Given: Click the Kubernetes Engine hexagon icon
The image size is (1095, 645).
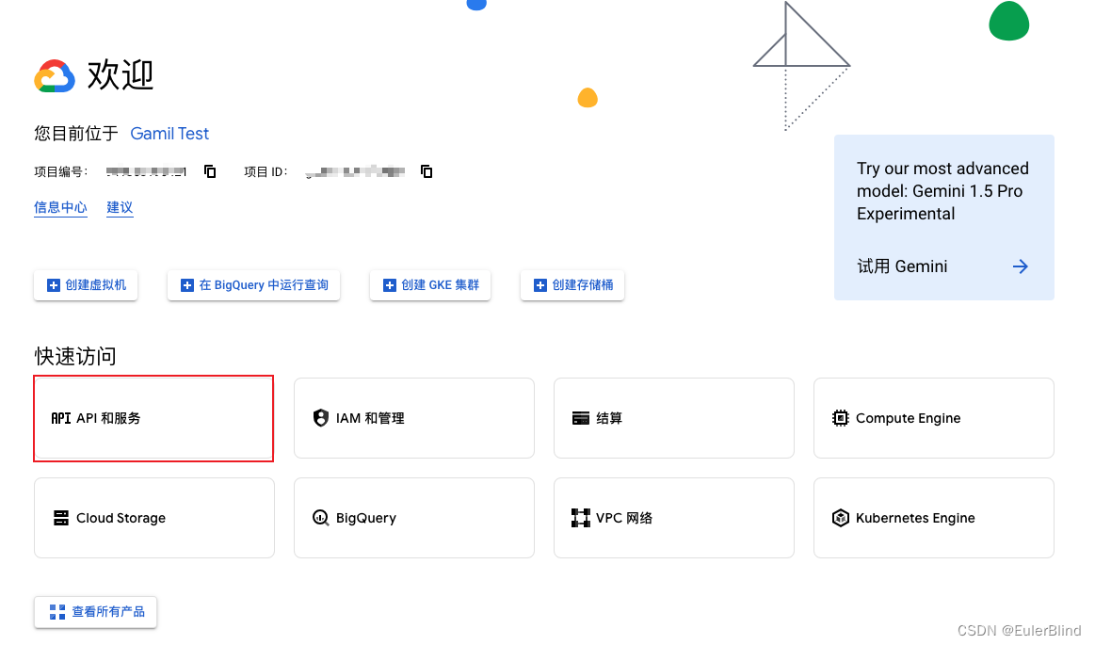Looking at the screenshot, I should point(840,518).
